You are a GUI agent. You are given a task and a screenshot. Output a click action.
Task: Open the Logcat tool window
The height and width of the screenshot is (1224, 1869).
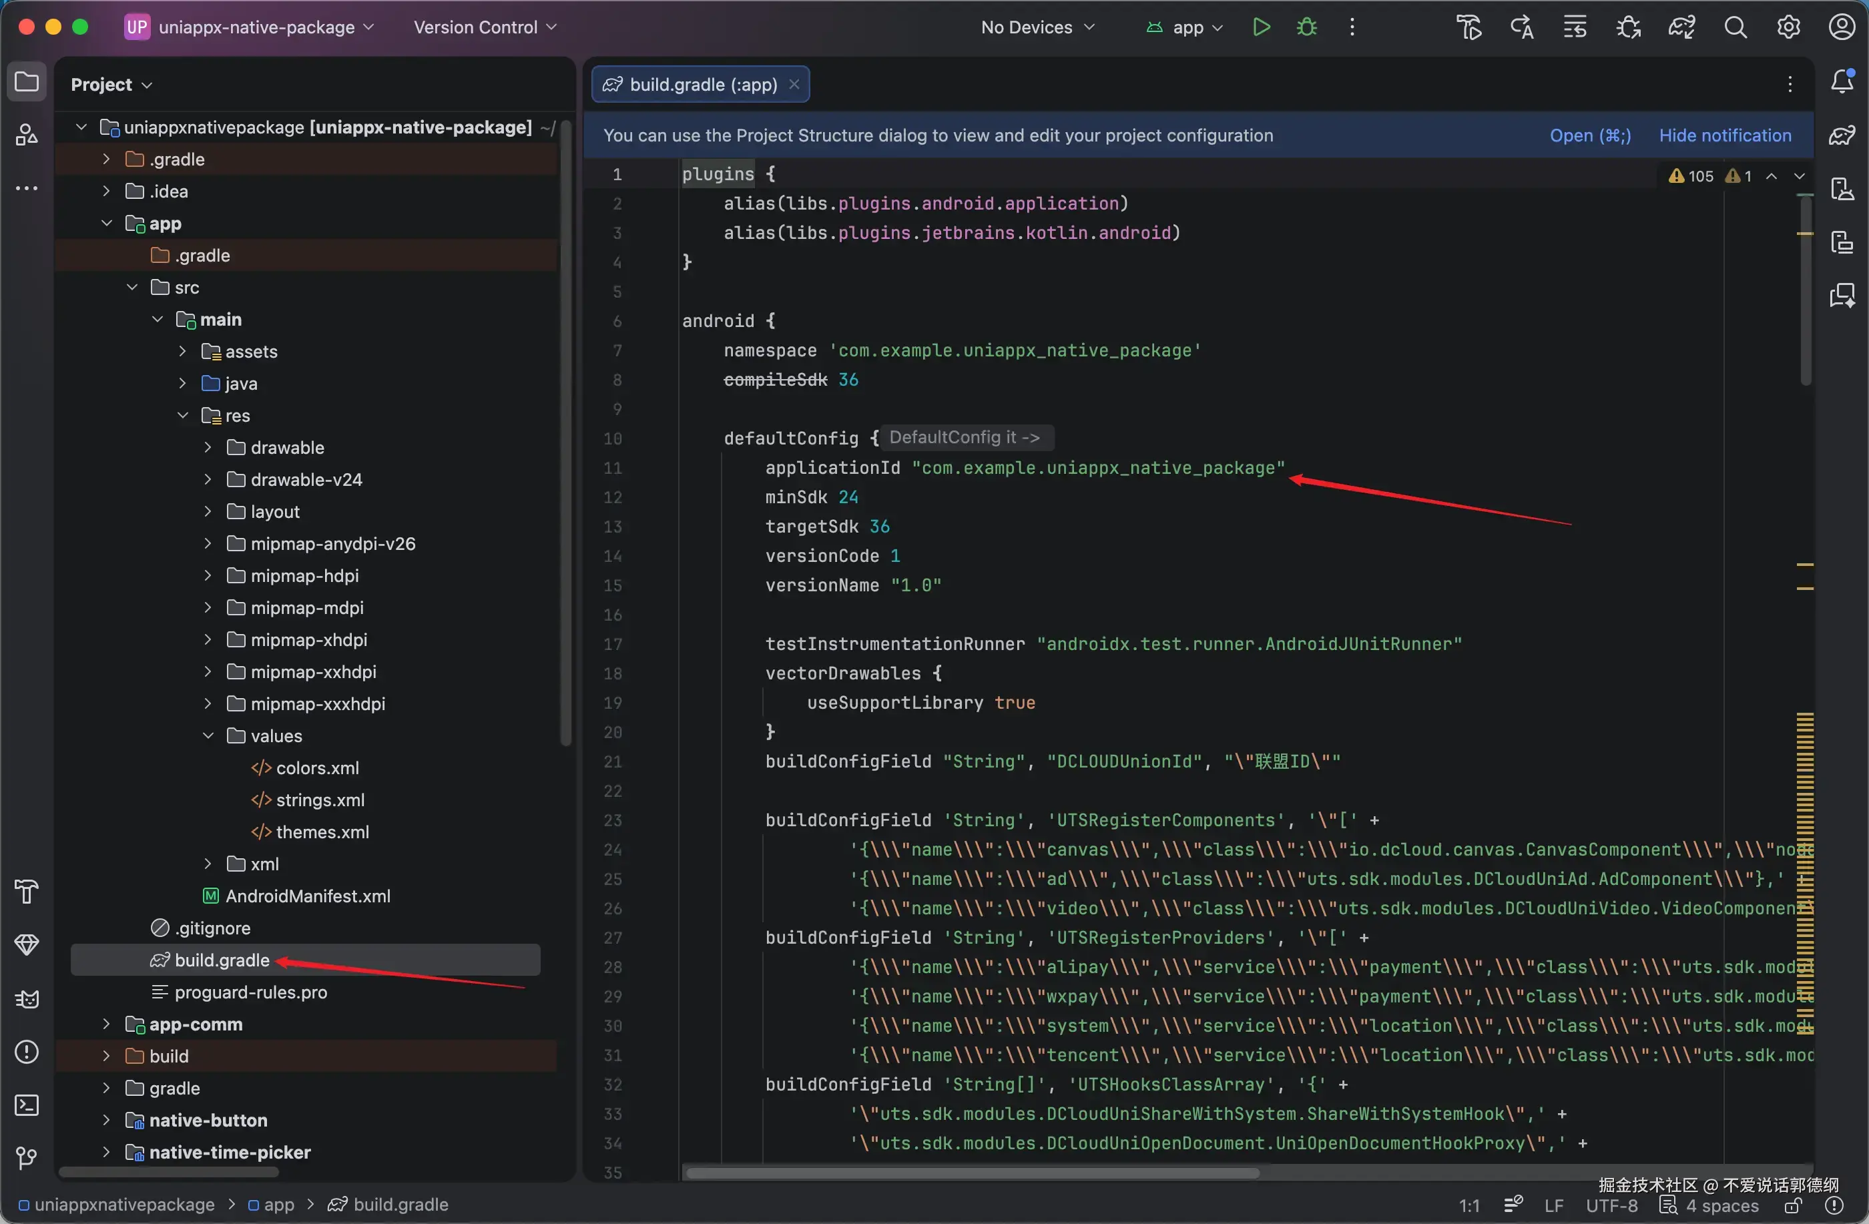click(x=27, y=1000)
